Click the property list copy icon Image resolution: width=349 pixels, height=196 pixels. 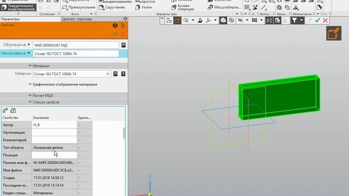coord(13,111)
